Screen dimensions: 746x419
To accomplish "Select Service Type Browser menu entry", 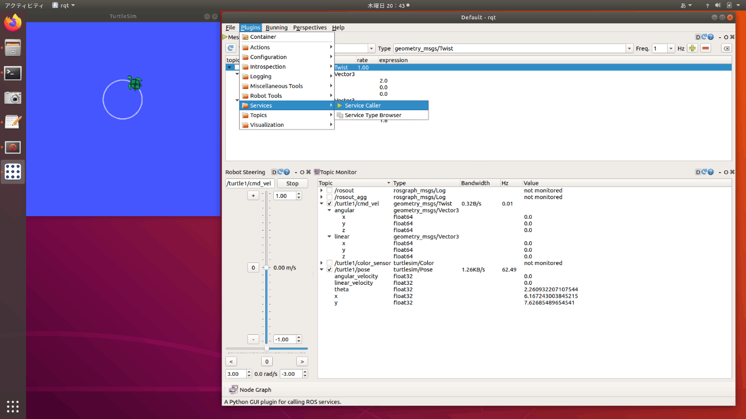I will click(372, 115).
